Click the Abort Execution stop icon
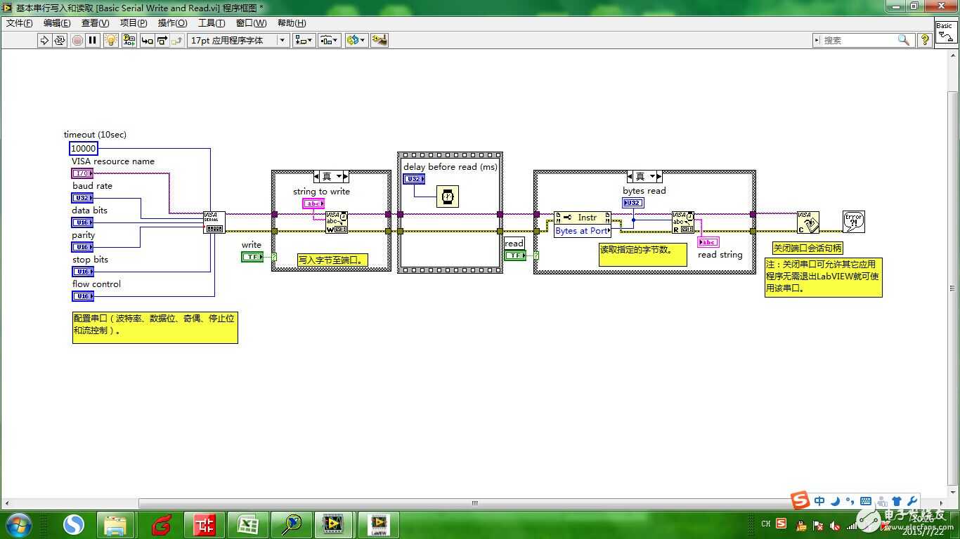This screenshot has width=960, height=539. 77,40
